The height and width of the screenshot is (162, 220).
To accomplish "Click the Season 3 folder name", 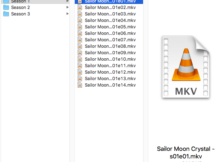I will coord(20,14).
